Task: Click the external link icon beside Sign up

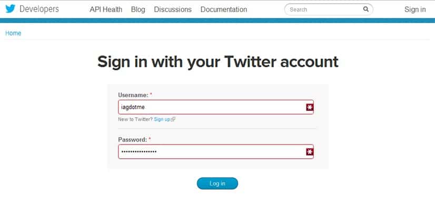Action: 173,120
